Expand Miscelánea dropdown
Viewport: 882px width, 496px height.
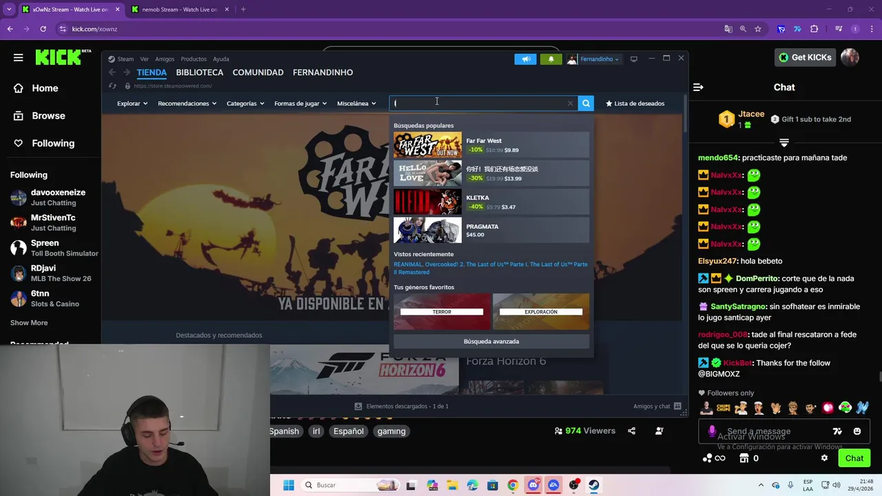tap(356, 103)
